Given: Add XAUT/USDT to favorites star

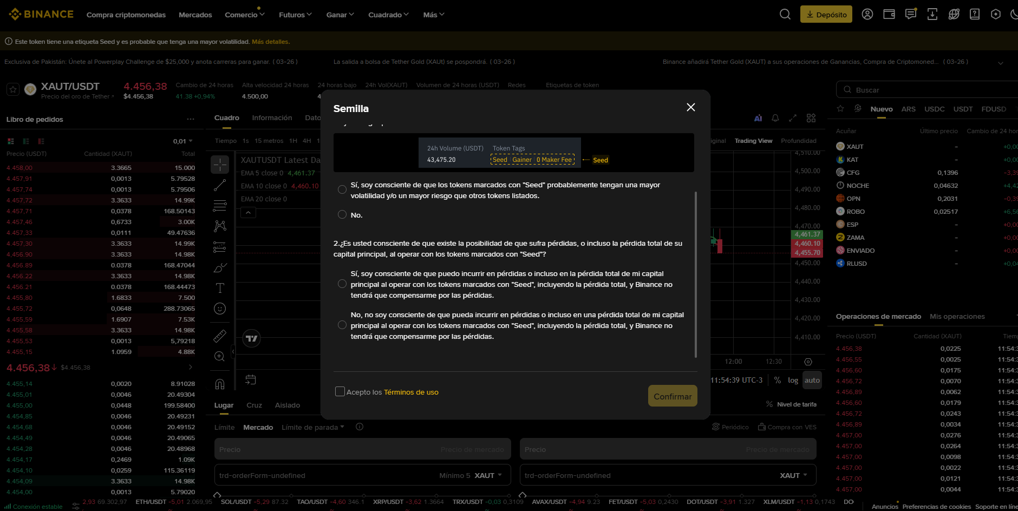Looking at the screenshot, I should [14, 89].
